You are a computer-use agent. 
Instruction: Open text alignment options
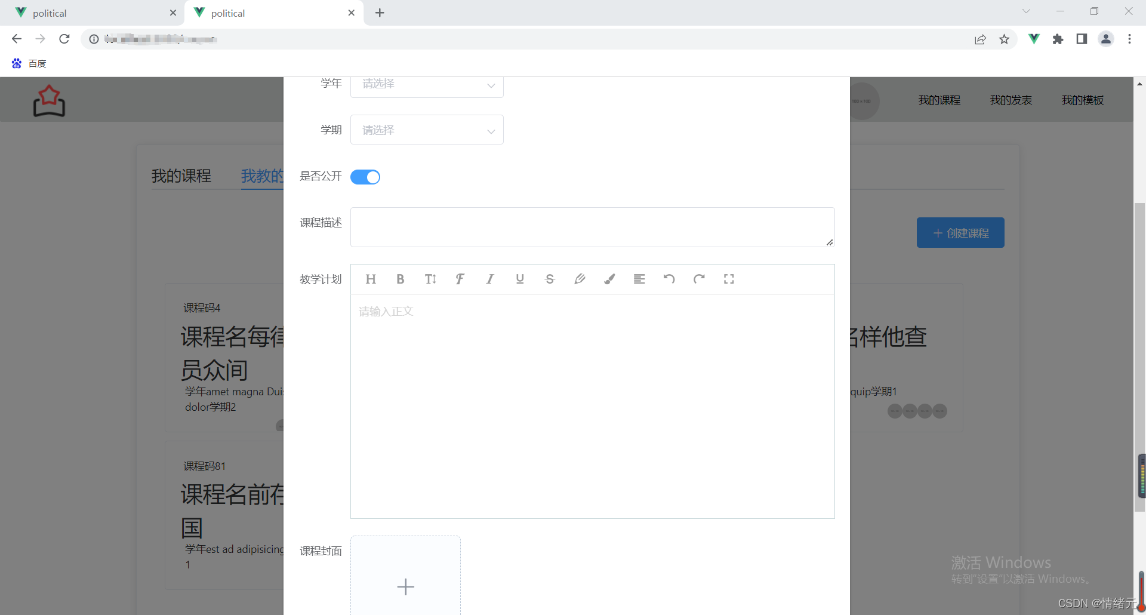click(639, 279)
